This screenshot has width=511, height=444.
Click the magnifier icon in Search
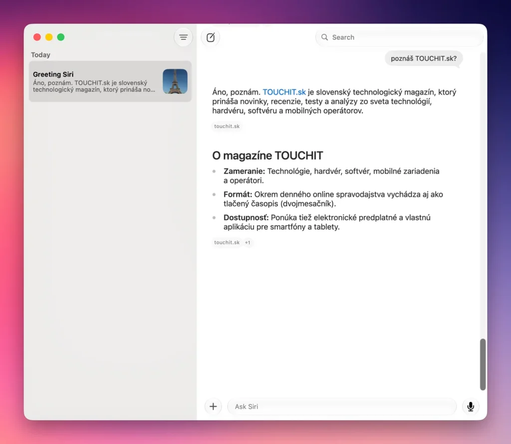pos(324,37)
